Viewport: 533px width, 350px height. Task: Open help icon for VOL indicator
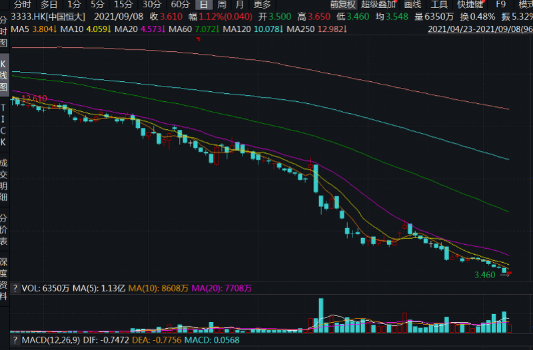(15, 288)
